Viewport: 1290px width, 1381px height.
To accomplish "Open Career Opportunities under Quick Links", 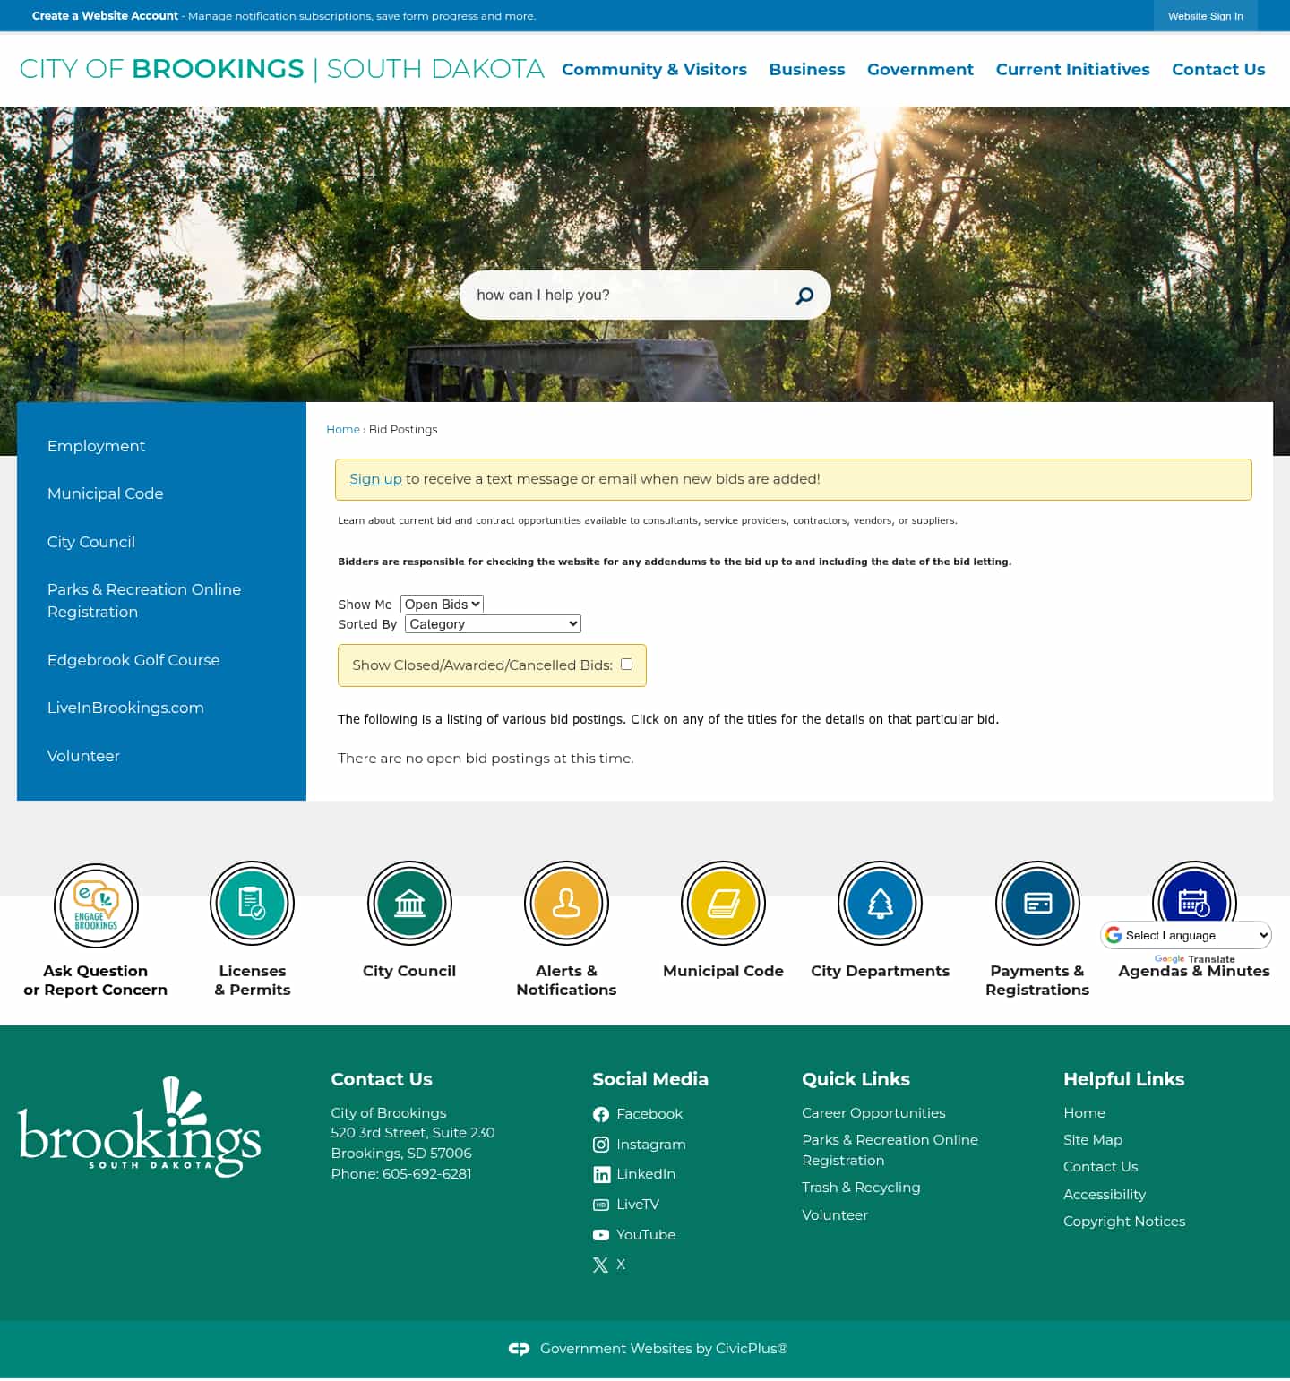I will click(x=873, y=1112).
